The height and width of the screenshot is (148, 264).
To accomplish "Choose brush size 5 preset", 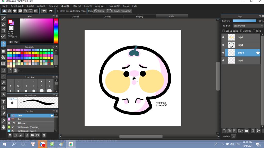I will [49, 83].
